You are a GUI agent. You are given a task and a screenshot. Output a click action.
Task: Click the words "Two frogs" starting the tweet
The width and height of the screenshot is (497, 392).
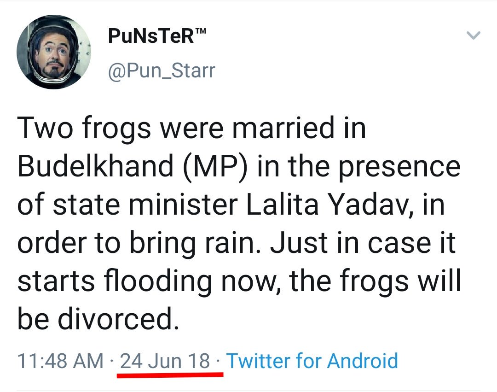tap(84, 128)
